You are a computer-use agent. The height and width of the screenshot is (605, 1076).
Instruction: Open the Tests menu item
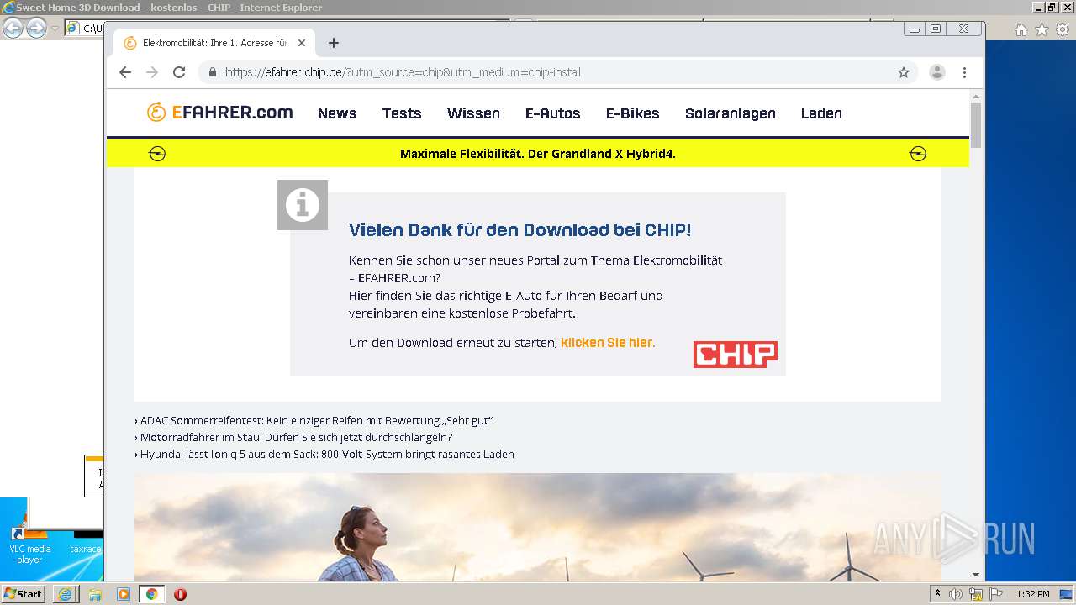402,113
